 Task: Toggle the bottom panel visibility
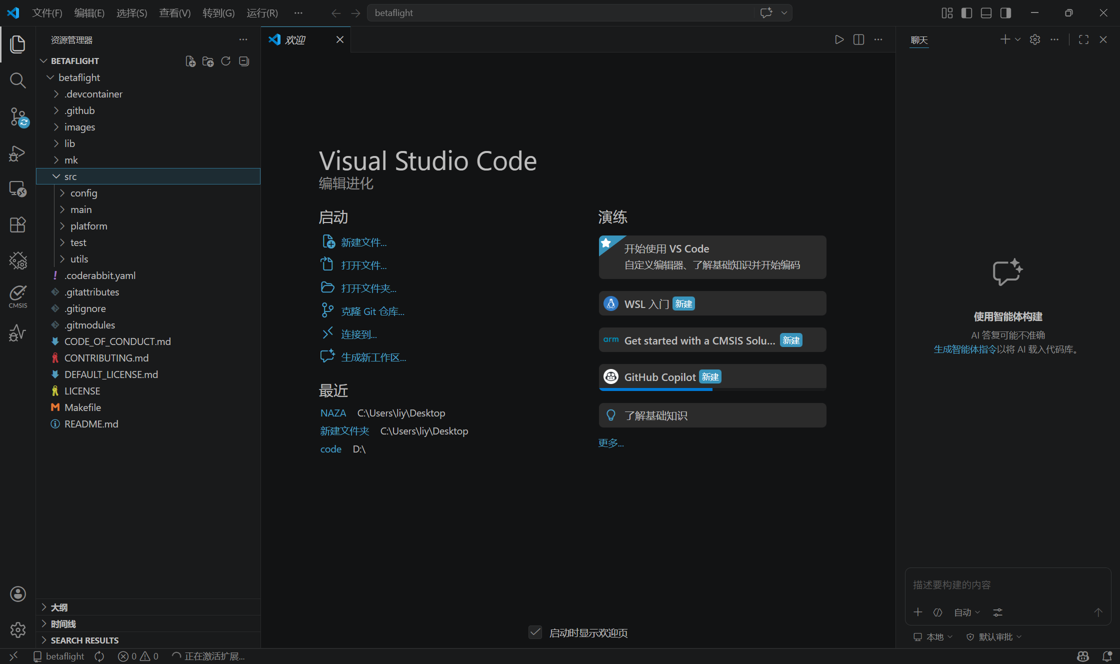(x=986, y=13)
